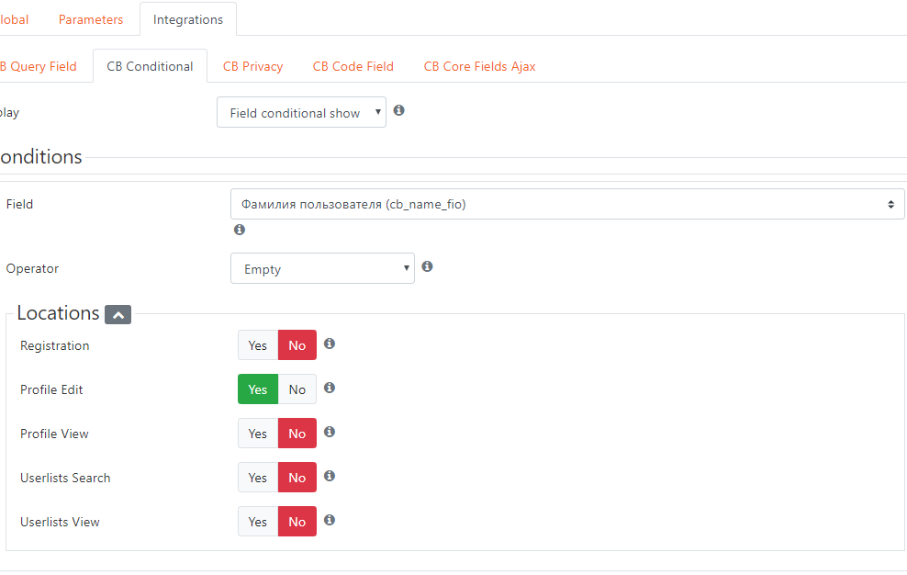Switch to the Parameters tab

[91, 19]
